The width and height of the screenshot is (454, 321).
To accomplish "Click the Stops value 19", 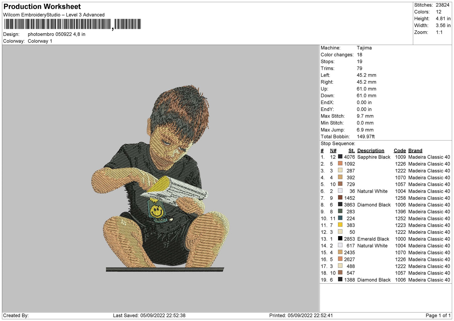I will coord(359,62).
